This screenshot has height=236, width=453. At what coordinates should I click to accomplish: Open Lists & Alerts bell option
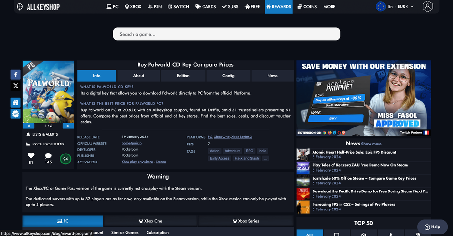click(45, 135)
